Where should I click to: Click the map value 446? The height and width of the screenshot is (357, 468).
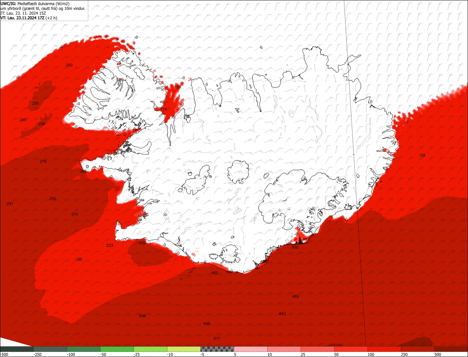tap(207, 324)
